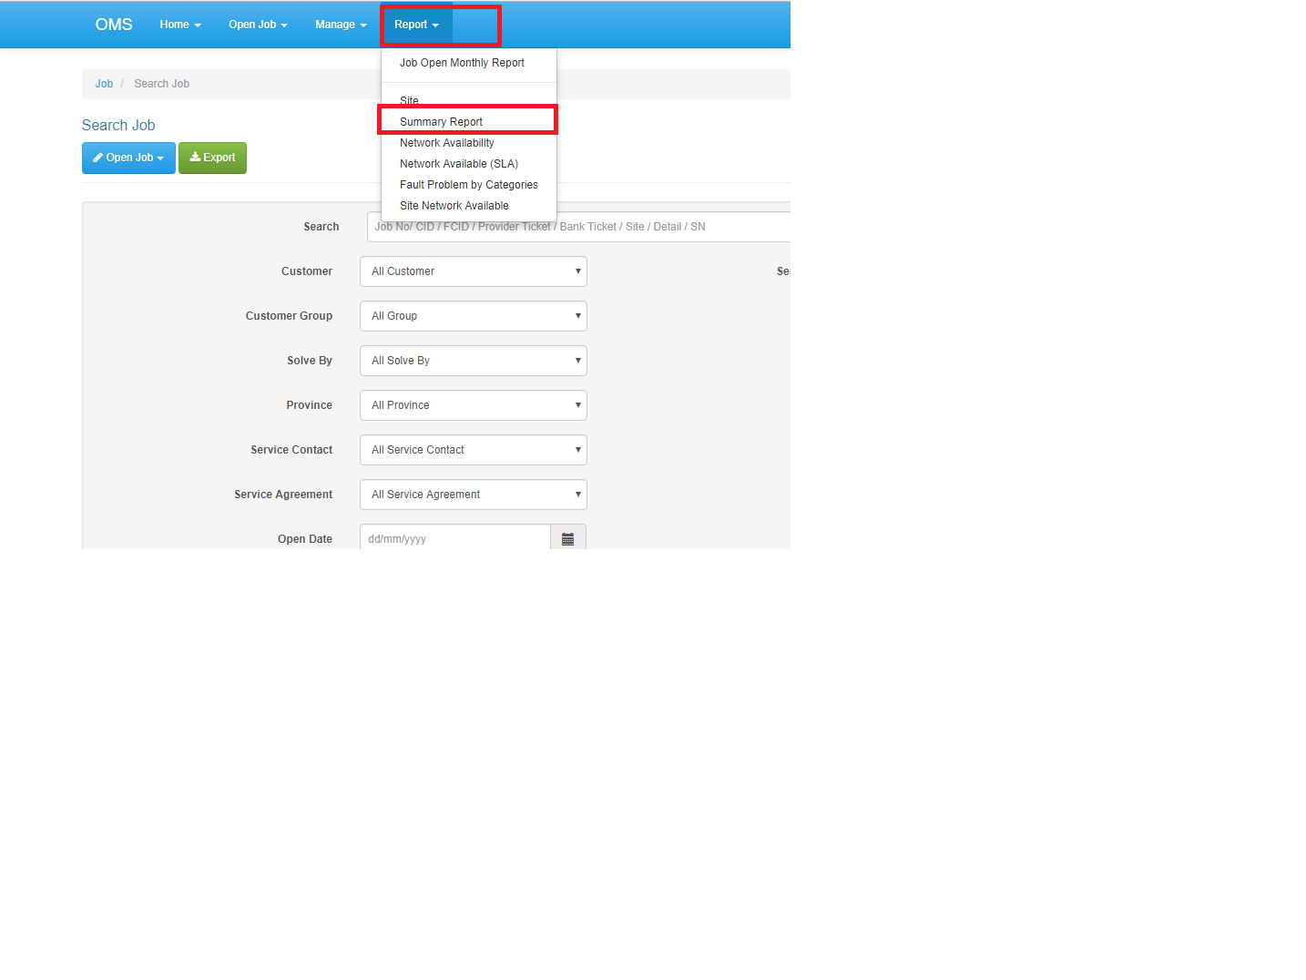Expand the All Customer dropdown
Viewport: 1306px width, 980px height.
pyautogui.click(x=474, y=271)
